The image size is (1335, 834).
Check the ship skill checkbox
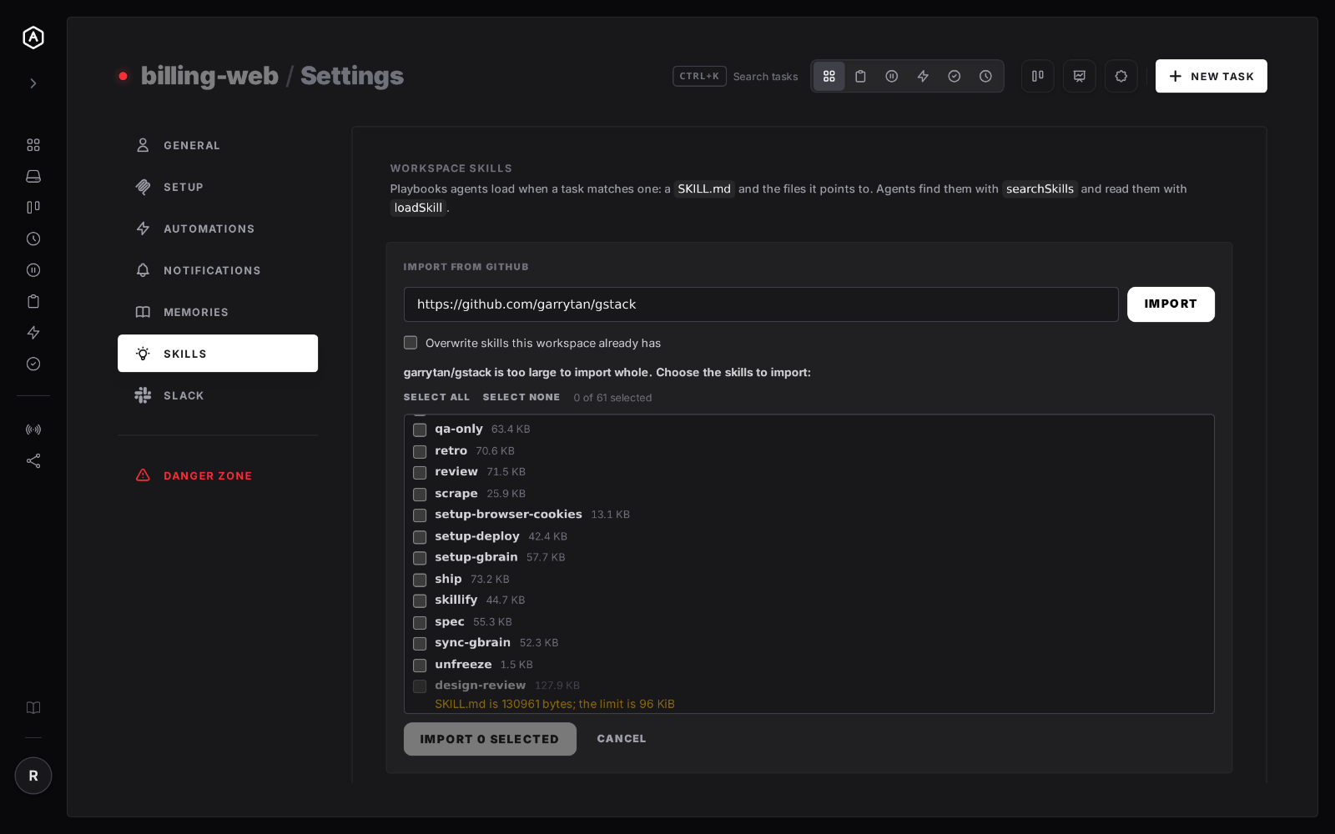click(x=420, y=580)
